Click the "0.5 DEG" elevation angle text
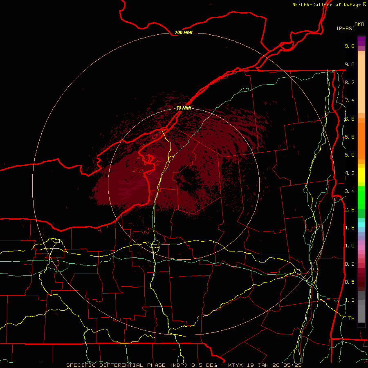The width and height of the screenshot is (368, 368). [x=205, y=365]
